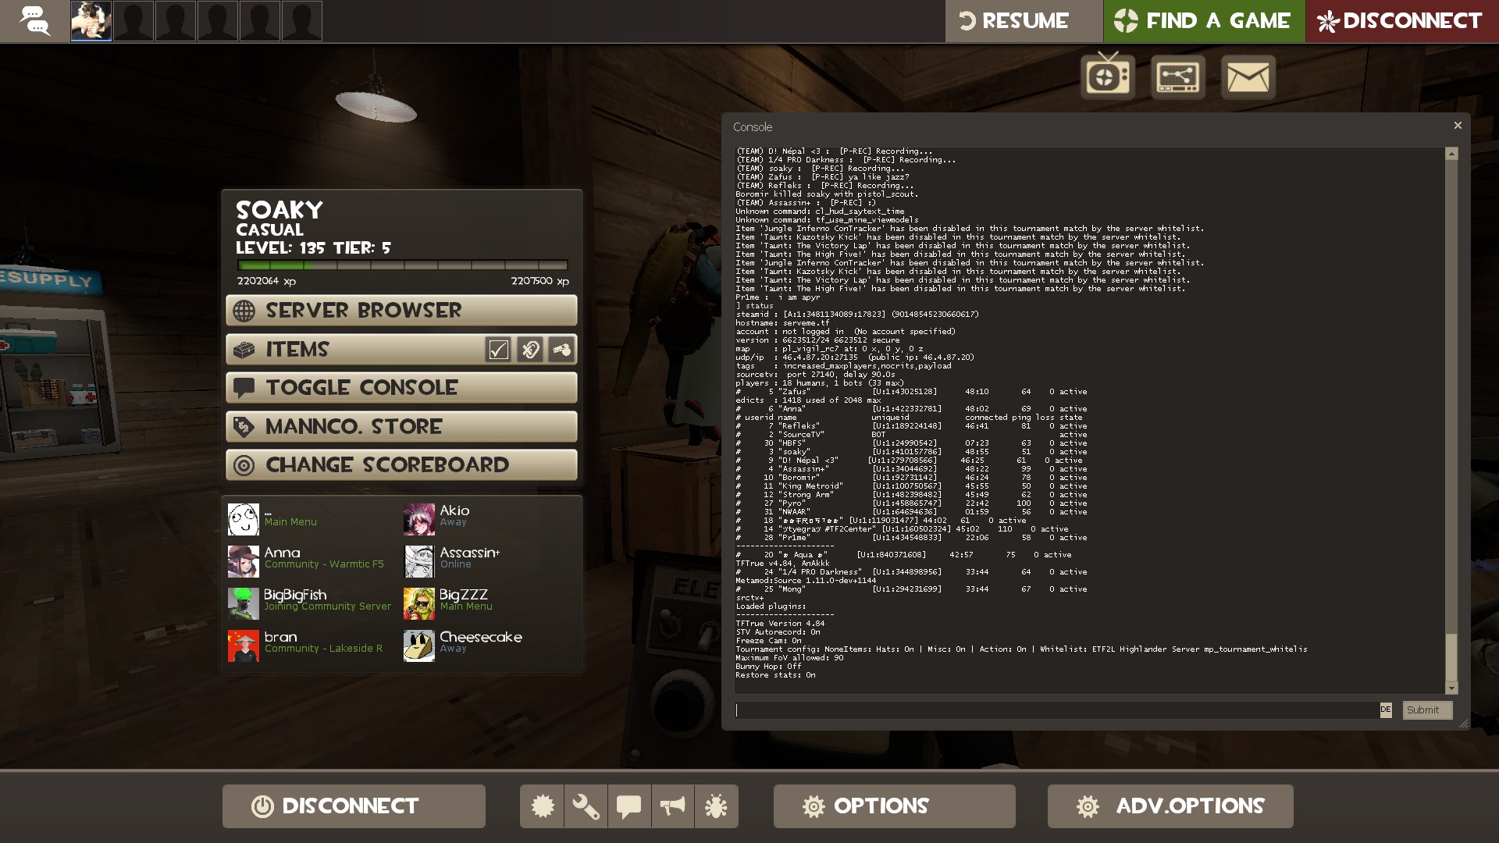The image size is (1499, 843).
Task: Click the speech bubble icon in the bottom bar
Action: point(628,806)
